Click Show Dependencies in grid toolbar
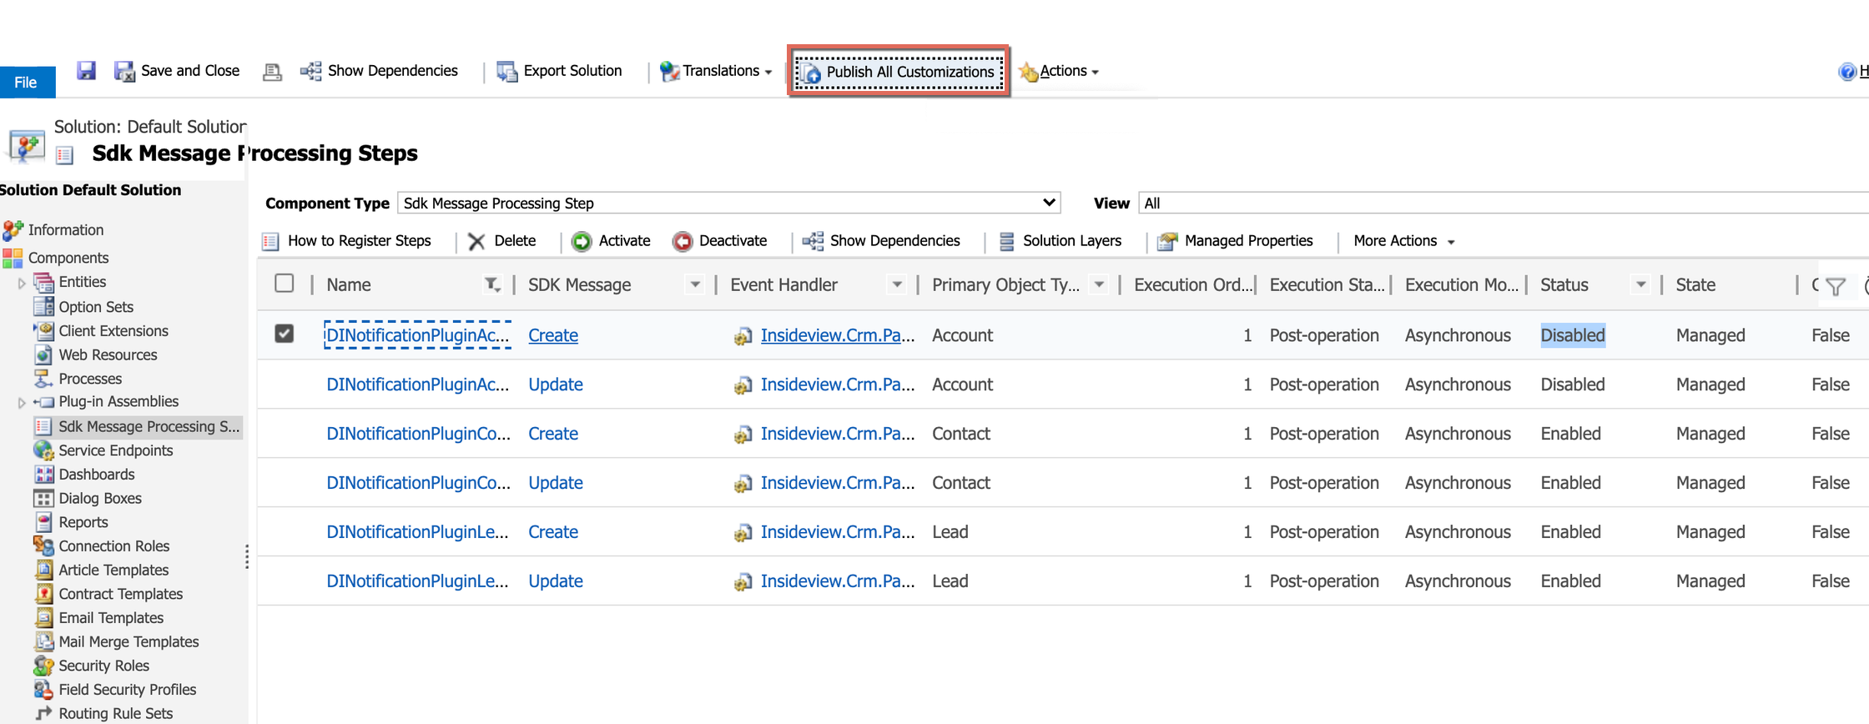1869x724 pixels. (881, 241)
